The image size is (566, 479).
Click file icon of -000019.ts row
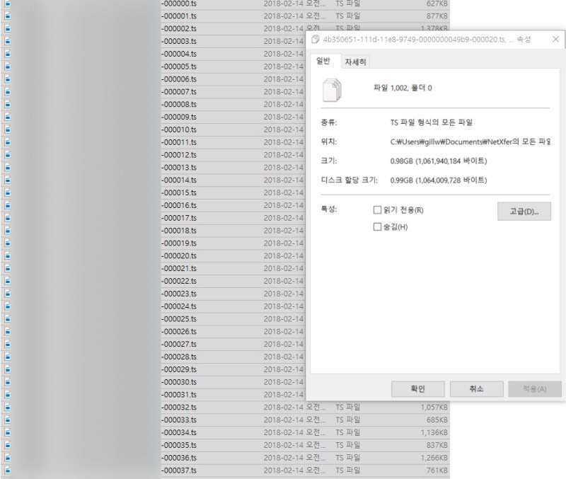point(7,243)
